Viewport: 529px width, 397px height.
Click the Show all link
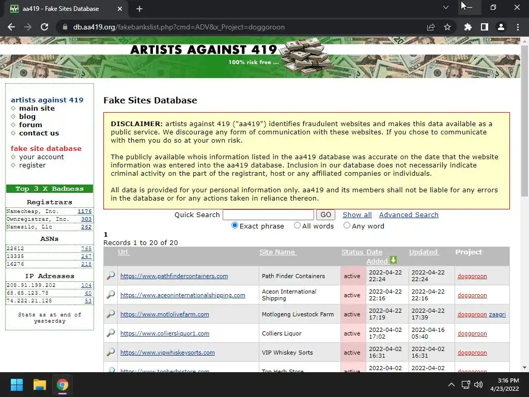pos(357,215)
